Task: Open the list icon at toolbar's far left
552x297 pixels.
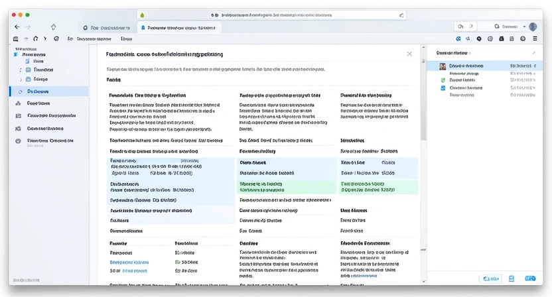Action: pyautogui.click(x=15, y=38)
